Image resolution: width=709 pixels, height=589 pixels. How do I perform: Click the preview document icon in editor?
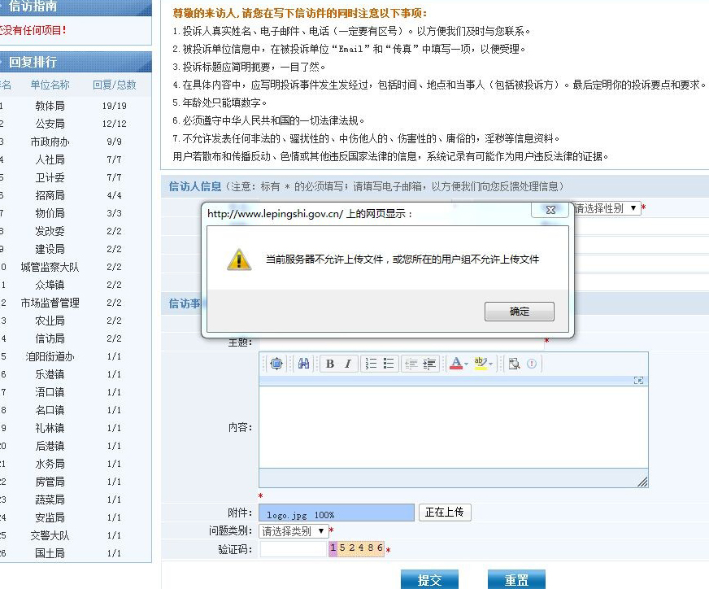click(514, 364)
